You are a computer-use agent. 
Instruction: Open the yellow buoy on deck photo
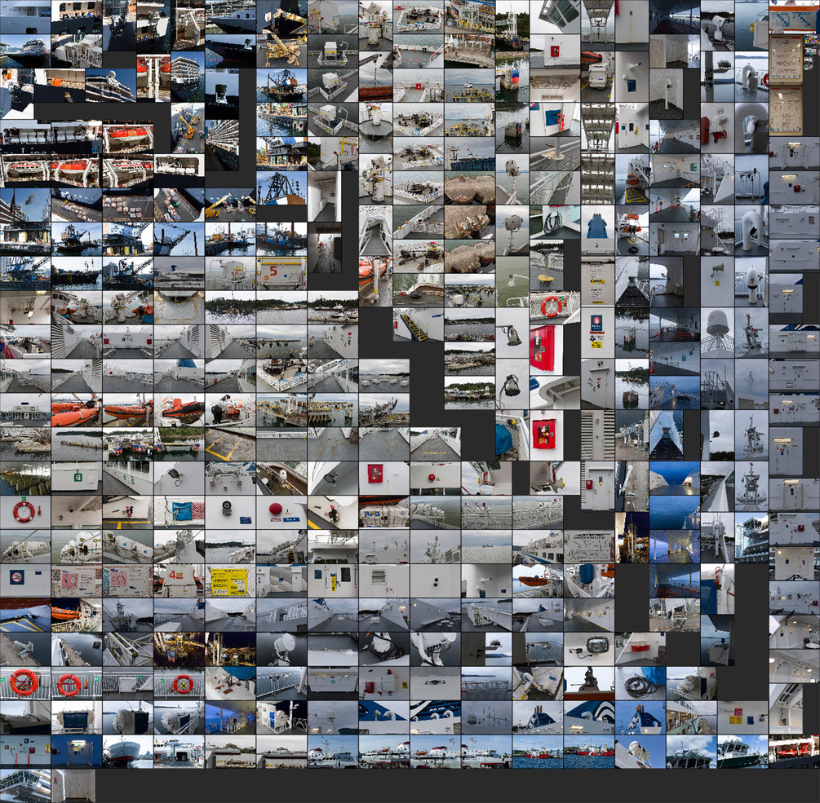coord(547,264)
